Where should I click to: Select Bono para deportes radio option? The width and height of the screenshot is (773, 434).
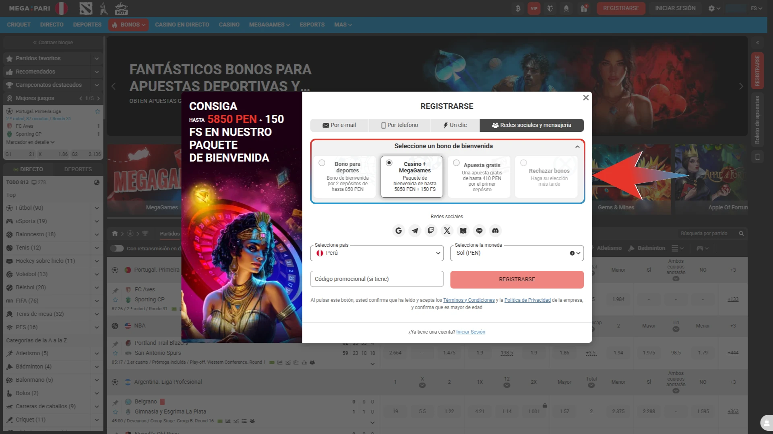point(322,163)
